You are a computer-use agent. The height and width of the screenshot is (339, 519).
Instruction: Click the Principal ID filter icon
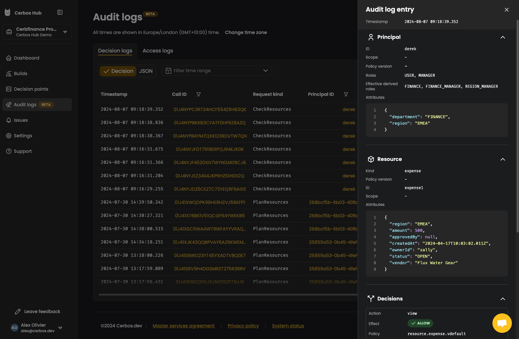346,94
